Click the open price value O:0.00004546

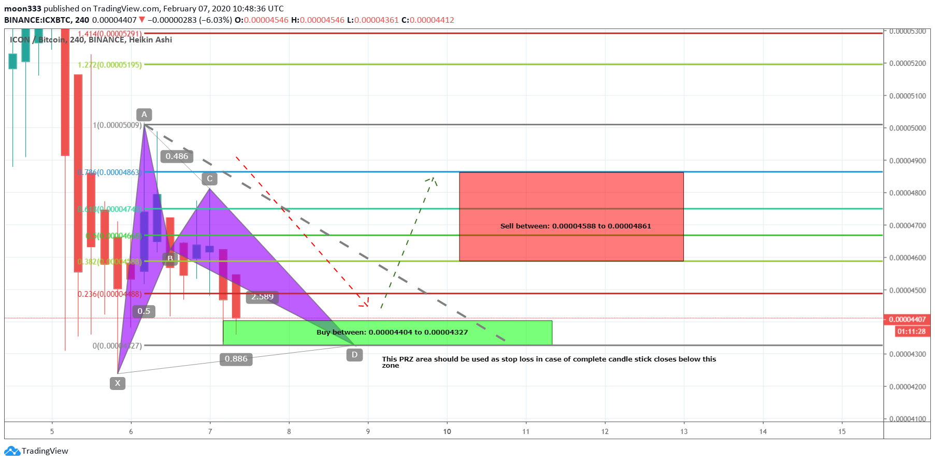click(x=262, y=20)
